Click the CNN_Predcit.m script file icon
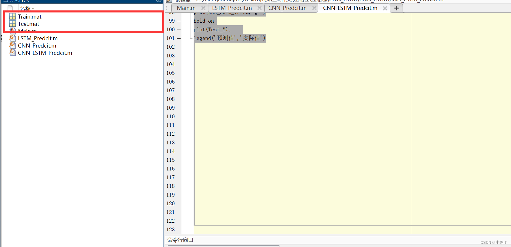Image resolution: width=511 pixels, height=247 pixels. [x=12, y=45]
